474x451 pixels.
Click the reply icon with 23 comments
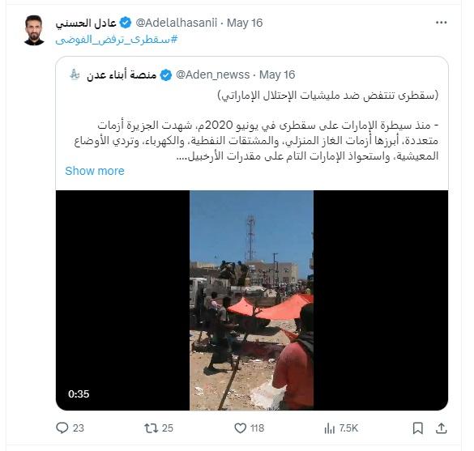pyautogui.click(x=62, y=428)
